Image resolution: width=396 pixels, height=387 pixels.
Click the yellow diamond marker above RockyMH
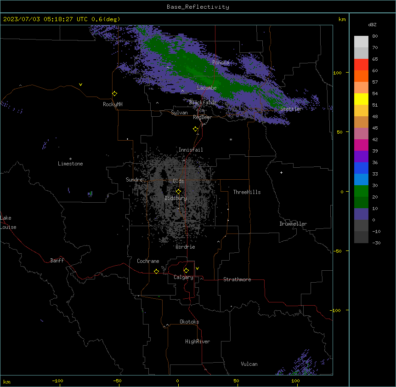click(x=115, y=94)
